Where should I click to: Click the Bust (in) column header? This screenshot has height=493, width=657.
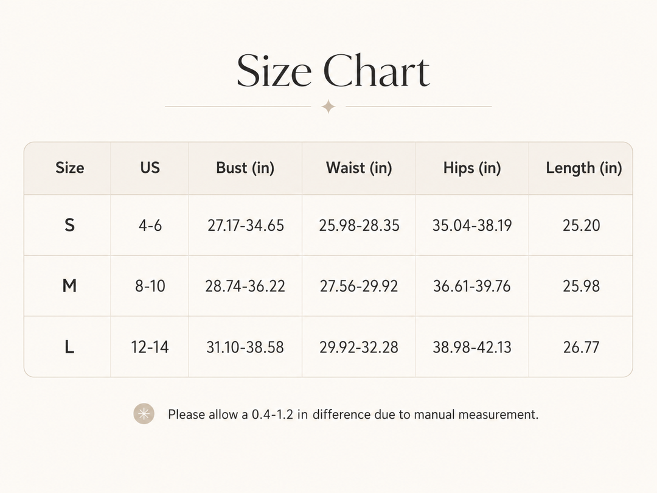click(245, 168)
